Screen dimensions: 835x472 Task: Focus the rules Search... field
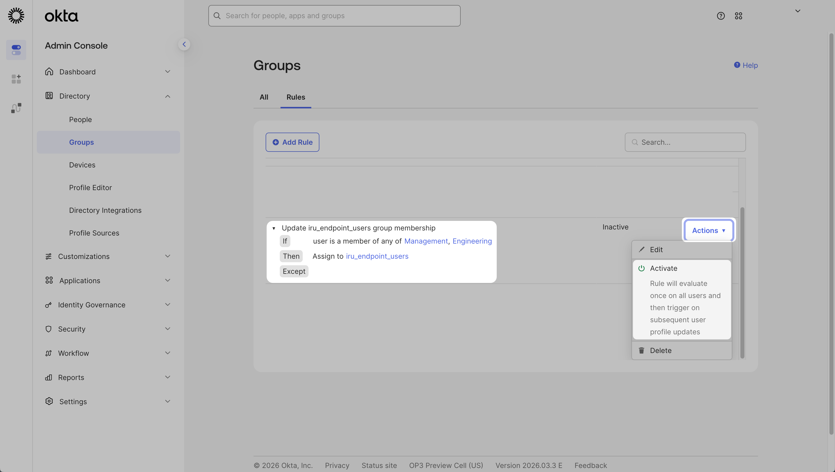(685, 142)
